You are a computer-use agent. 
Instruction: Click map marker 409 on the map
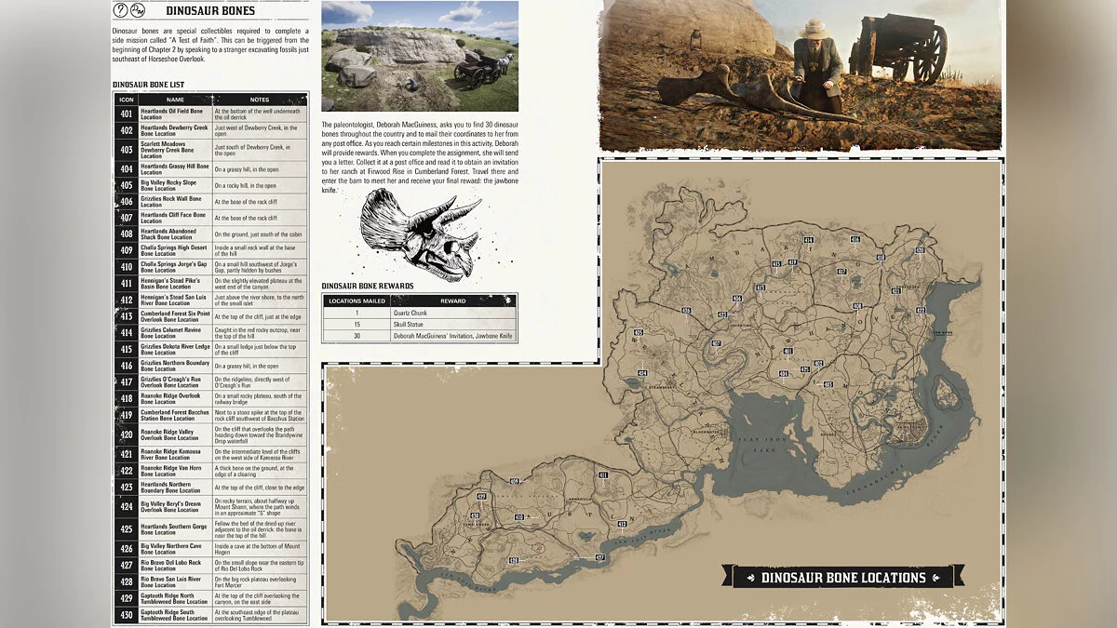click(x=515, y=481)
